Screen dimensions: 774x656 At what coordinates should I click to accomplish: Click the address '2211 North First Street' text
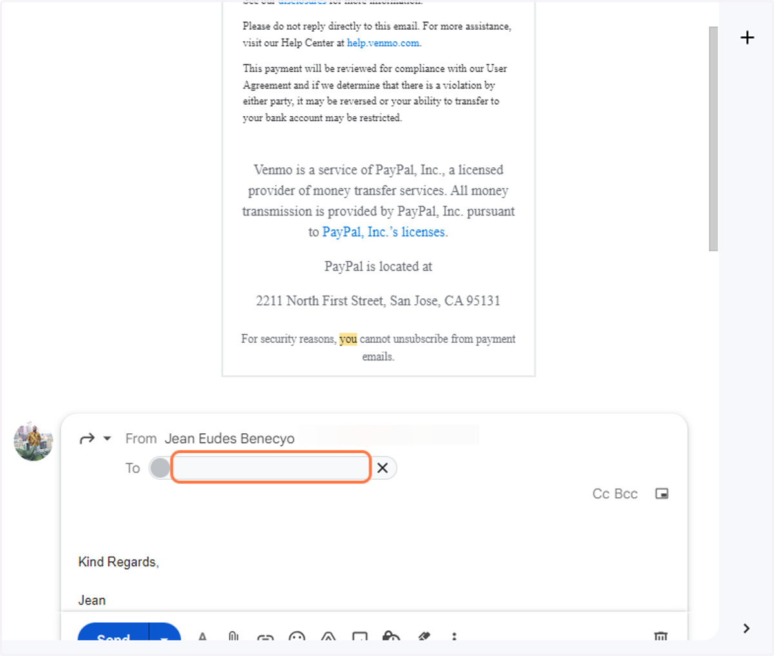(320, 301)
